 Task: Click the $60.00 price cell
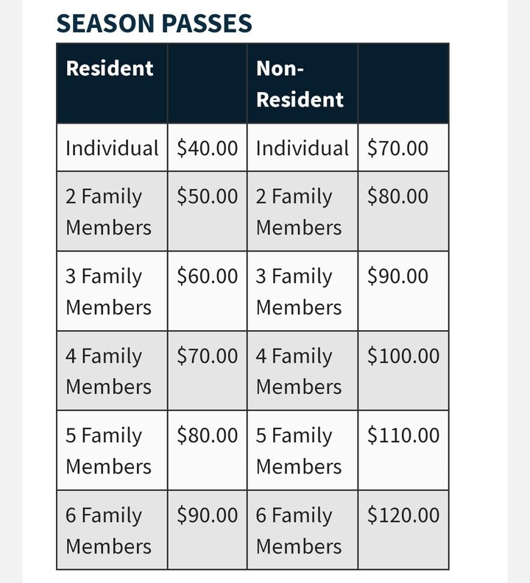coord(207,276)
